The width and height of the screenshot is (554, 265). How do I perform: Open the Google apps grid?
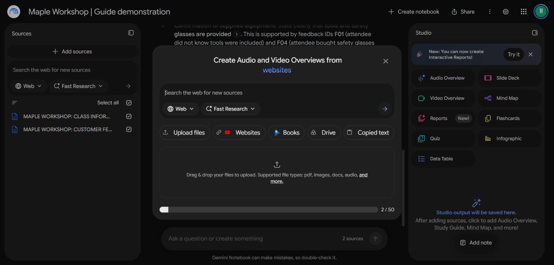(x=524, y=12)
